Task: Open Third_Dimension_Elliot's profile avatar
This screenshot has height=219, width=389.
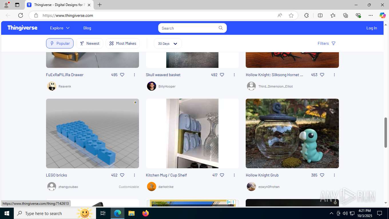Action: [x=251, y=86]
